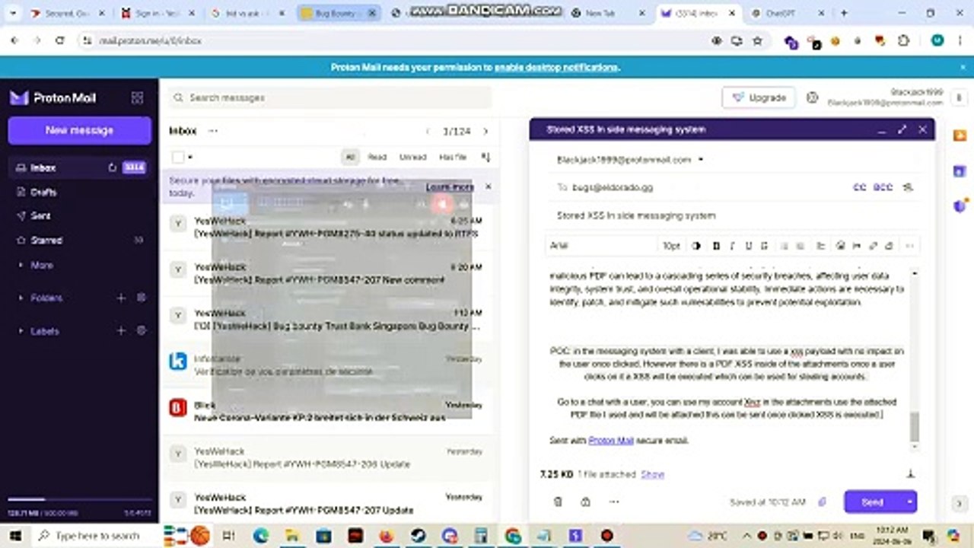This screenshot has width=974, height=548.
Task: Click the To recipient field
Action: point(708,187)
